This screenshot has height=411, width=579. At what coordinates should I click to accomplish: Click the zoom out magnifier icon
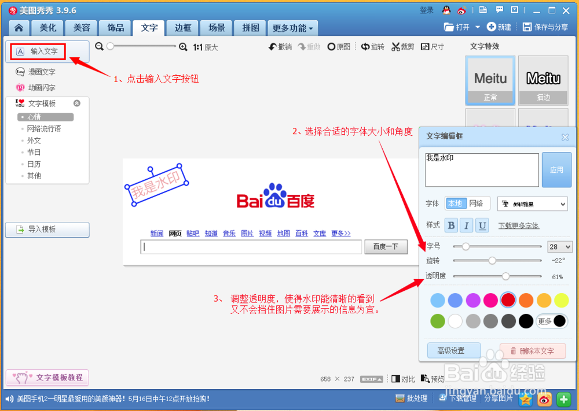pyautogui.click(x=99, y=46)
